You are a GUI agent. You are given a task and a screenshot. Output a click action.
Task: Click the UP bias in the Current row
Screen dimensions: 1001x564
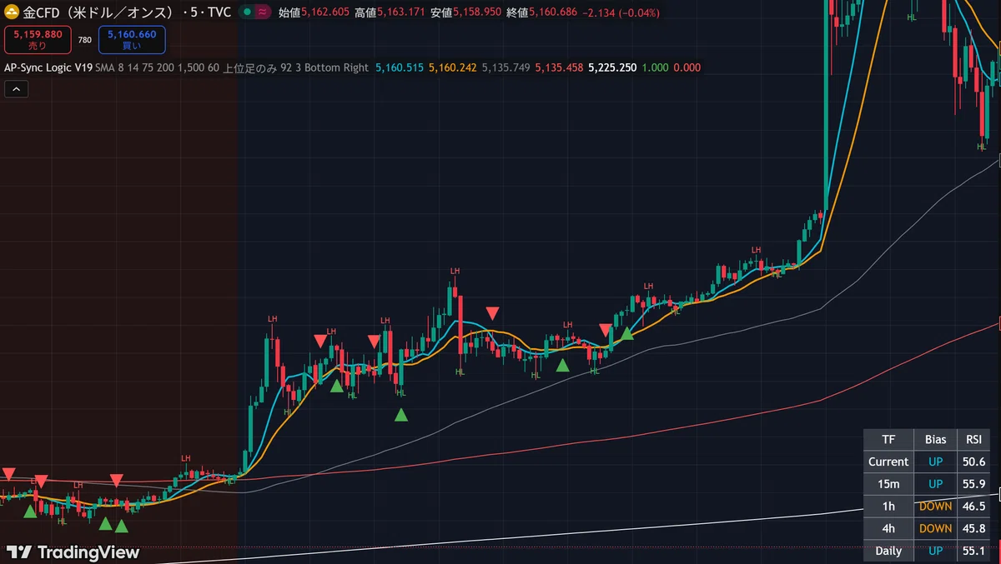[x=935, y=462]
